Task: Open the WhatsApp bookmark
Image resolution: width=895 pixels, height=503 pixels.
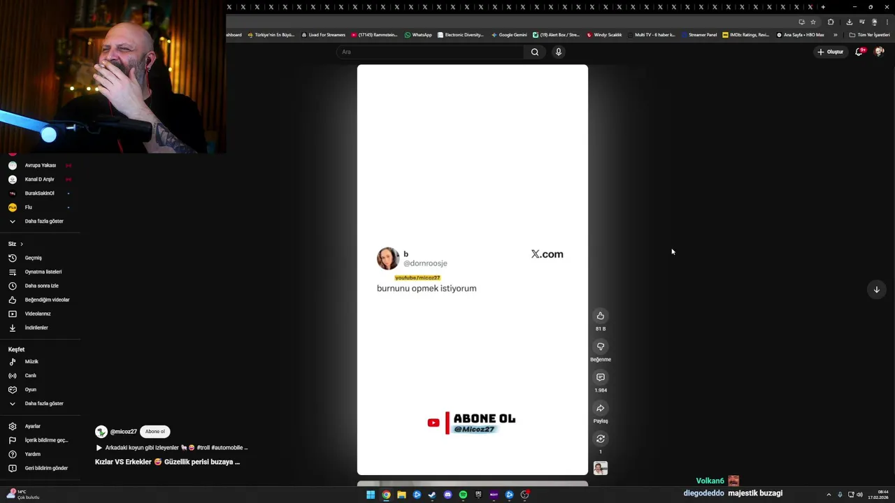Action: (x=418, y=35)
